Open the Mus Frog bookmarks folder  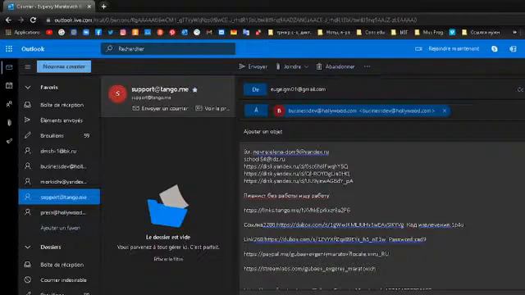pos(429,33)
